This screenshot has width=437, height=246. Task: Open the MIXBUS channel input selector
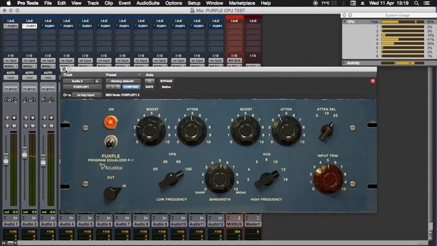[x=234, y=61]
